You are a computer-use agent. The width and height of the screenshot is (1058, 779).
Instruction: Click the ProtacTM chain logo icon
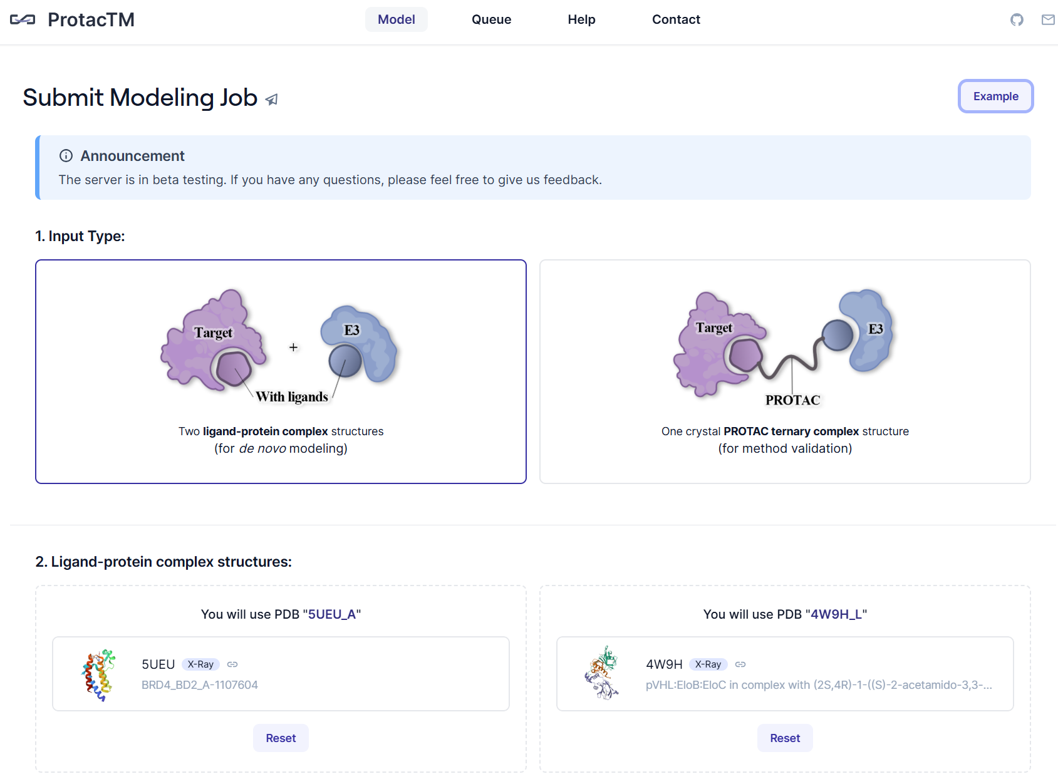point(23,20)
